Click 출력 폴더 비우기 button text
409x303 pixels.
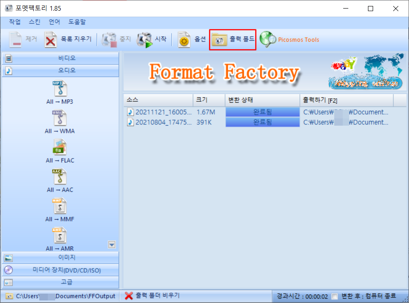point(158,295)
